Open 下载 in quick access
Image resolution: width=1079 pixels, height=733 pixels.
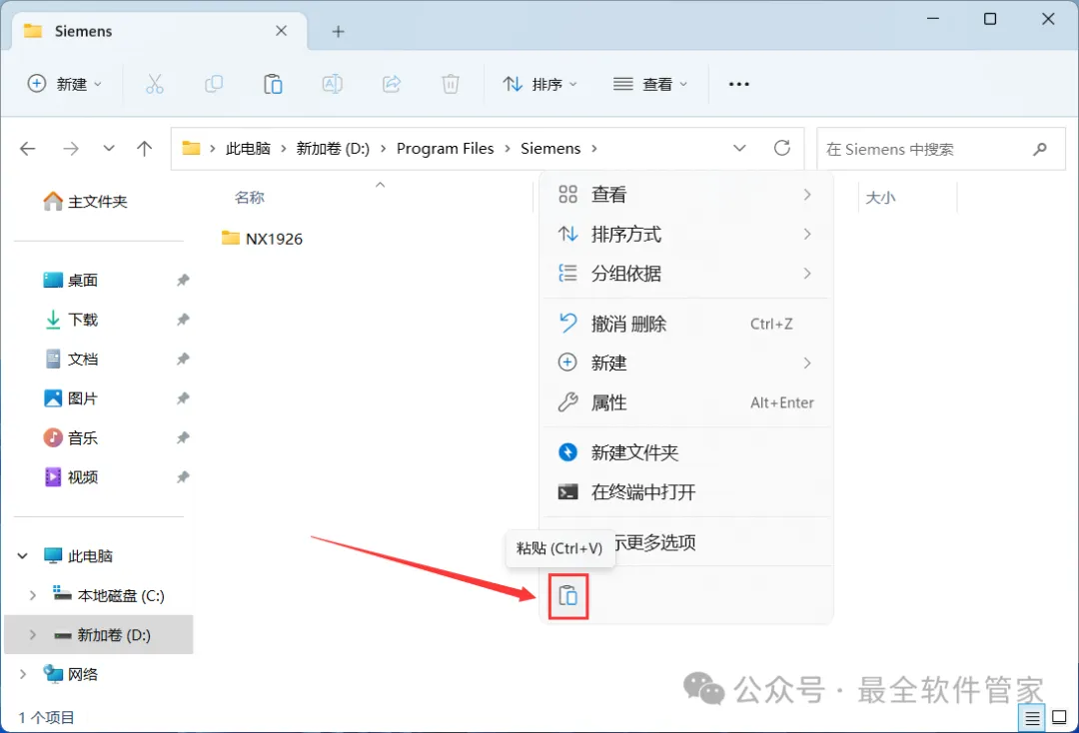70,320
